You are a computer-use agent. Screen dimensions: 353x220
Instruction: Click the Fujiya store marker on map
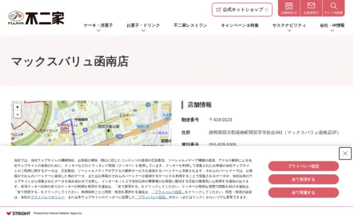point(65,129)
